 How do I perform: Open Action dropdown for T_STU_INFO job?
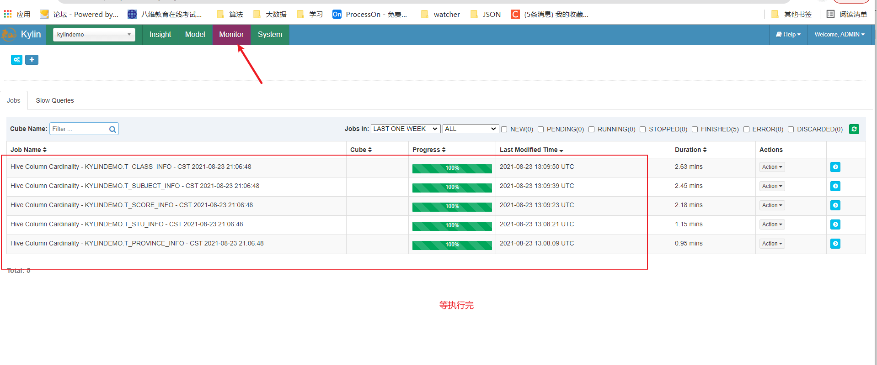(772, 224)
